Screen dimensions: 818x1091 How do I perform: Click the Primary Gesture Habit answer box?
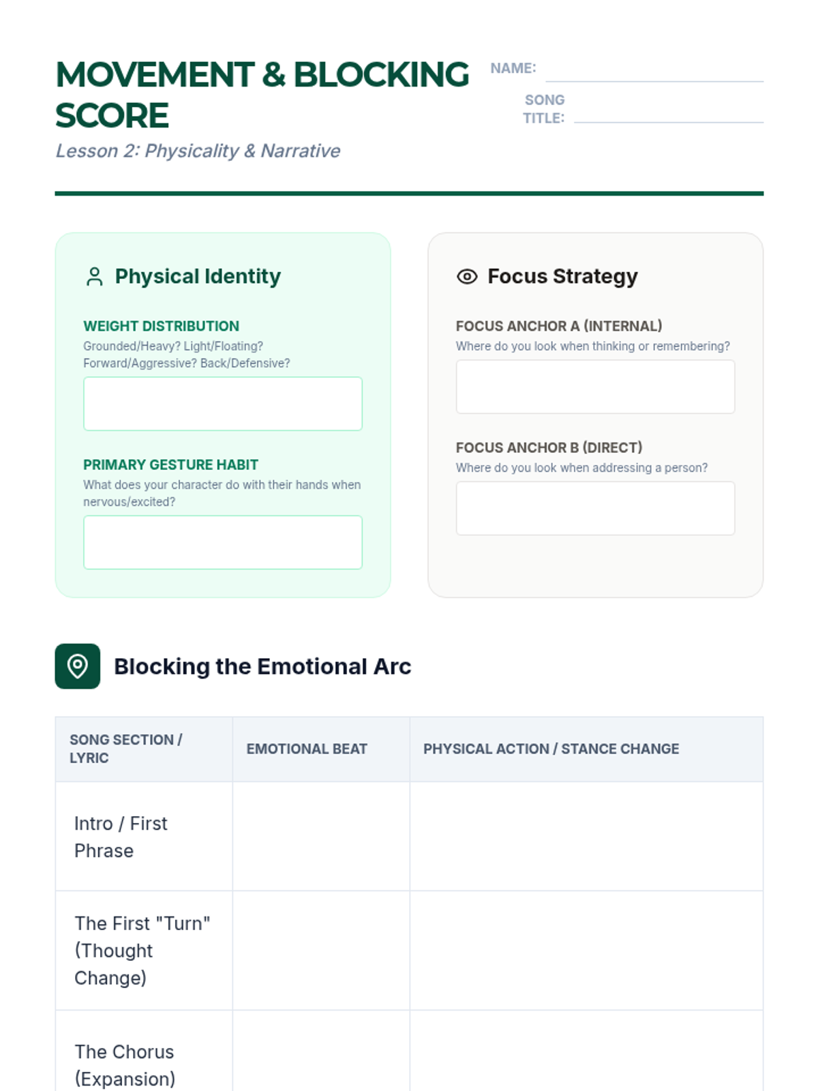tap(223, 542)
